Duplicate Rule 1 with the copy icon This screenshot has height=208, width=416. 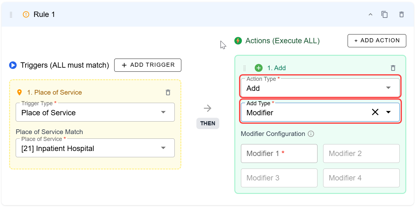pyautogui.click(x=385, y=14)
